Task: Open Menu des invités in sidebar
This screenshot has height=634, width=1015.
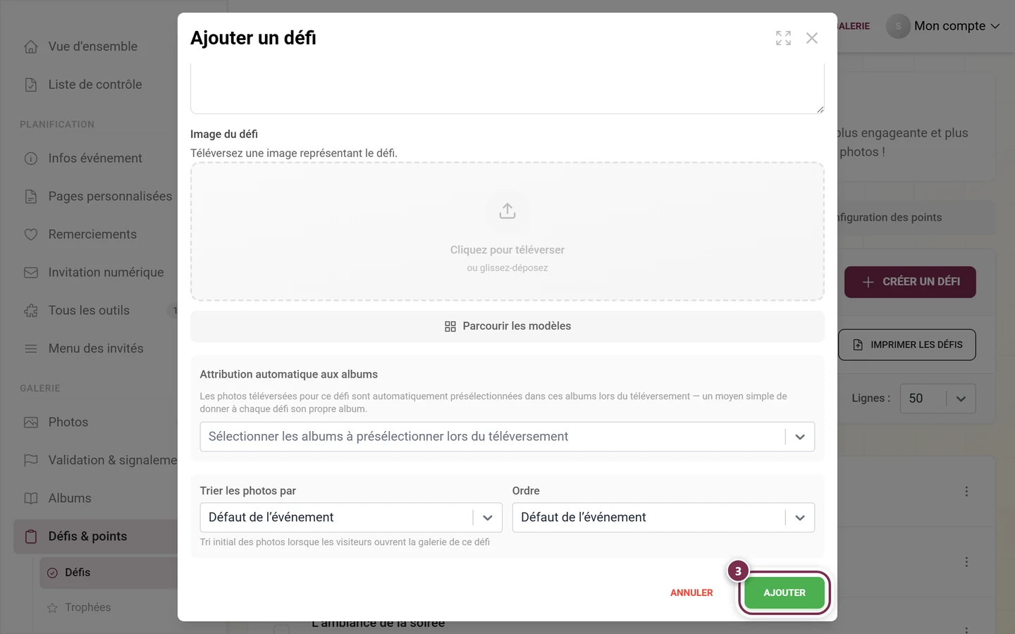Action: (x=96, y=349)
